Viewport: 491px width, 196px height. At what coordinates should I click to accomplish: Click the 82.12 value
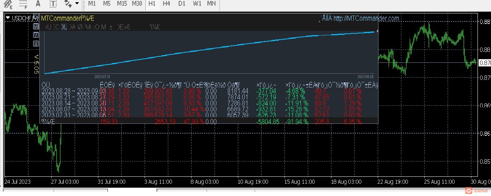coord(322,109)
